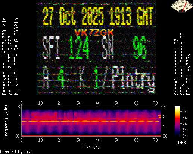Click the bright 1.5 kHz sync line in spectrogram
The width and height of the screenshot is (193, 154).
point(90,121)
